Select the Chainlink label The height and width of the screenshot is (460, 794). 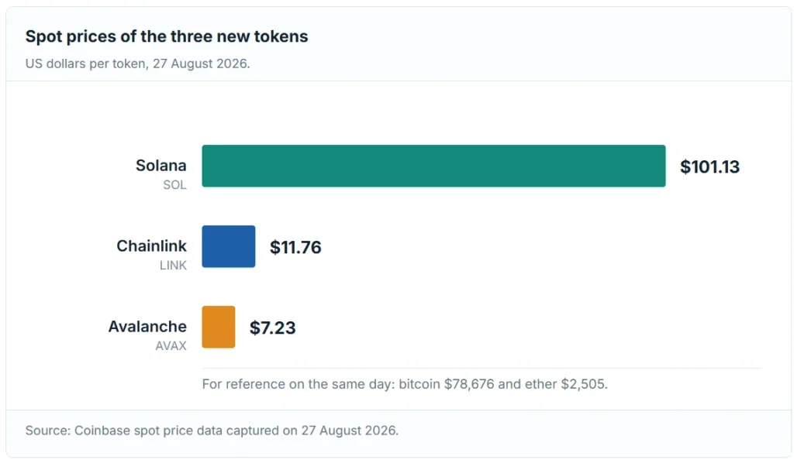pyautogui.click(x=151, y=245)
